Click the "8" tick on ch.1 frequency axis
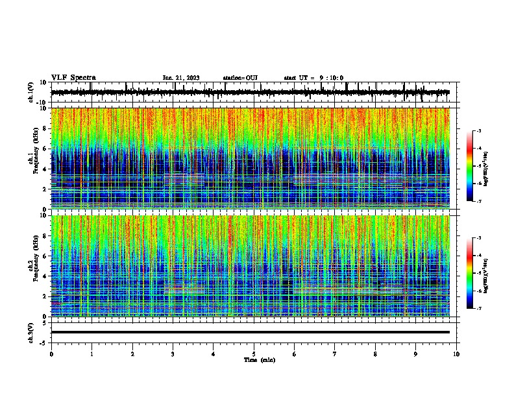The width and height of the screenshot is (514, 397). pos(45,128)
